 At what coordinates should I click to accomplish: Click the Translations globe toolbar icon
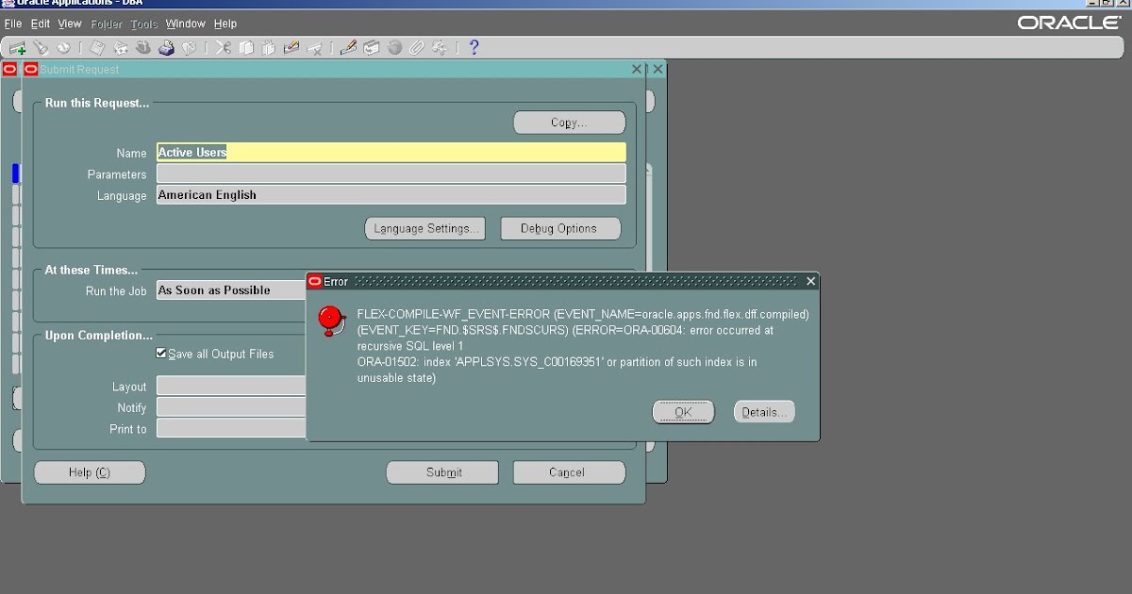pos(394,48)
